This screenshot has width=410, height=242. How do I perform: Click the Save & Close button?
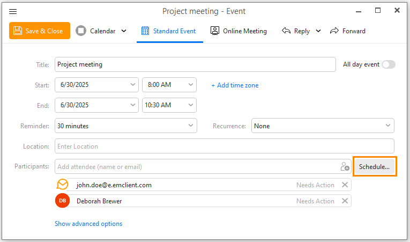[x=40, y=31]
